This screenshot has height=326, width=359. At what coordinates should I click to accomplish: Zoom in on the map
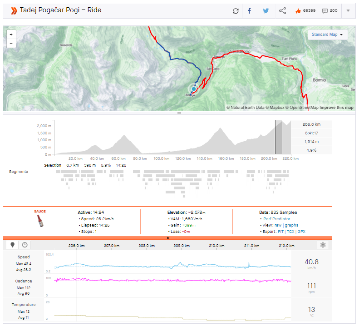pyautogui.click(x=11, y=35)
